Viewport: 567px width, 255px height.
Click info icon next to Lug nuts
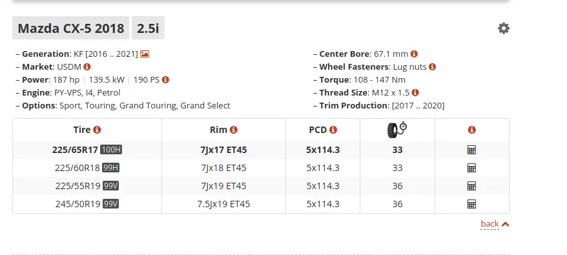[x=432, y=66]
